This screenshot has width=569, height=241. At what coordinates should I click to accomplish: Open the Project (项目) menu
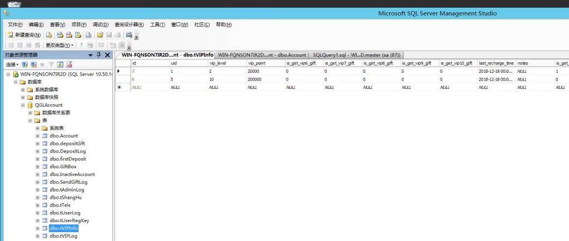pyautogui.click(x=79, y=24)
